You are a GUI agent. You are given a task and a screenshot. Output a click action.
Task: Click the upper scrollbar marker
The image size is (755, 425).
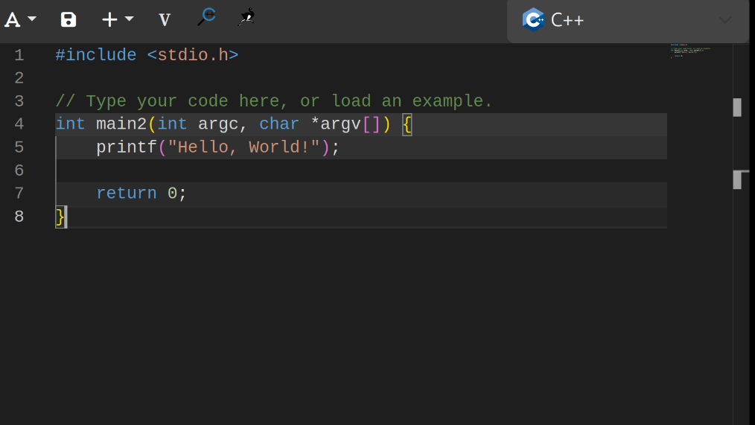pyautogui.click(x=737, y=107)
